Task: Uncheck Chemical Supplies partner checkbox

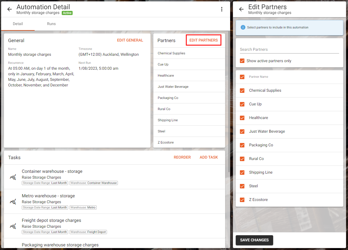Action: tap(242, 91)
